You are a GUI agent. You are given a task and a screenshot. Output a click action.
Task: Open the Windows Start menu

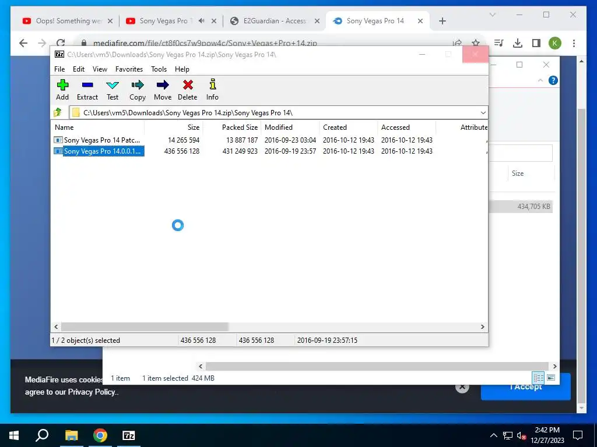(x=14, y=435)
